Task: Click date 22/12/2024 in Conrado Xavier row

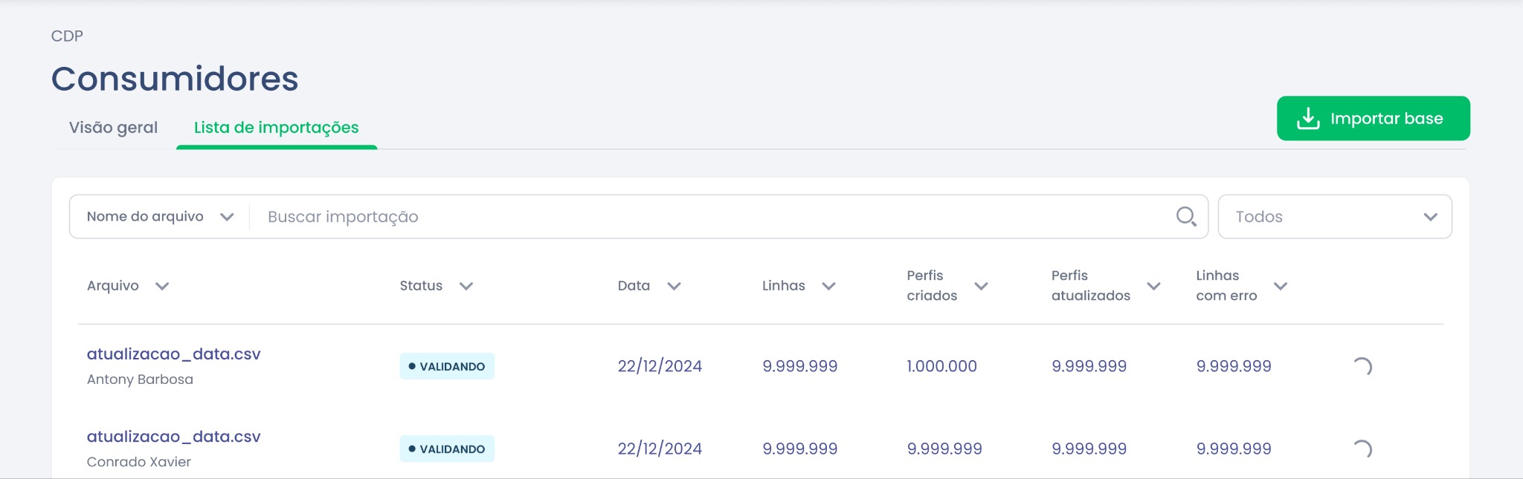Action: [660, 449]
